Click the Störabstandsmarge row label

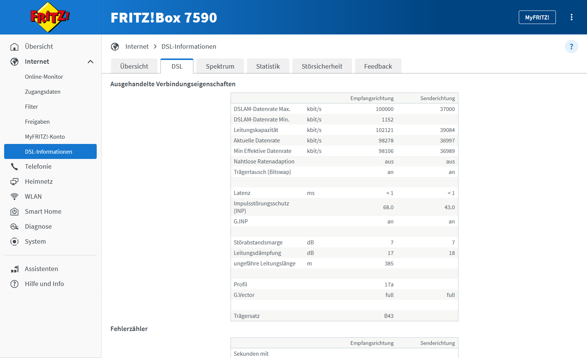point(258,243)
